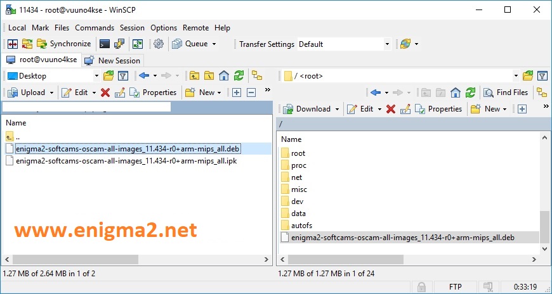
Task: Click local panel Rename icon
Action: coord(120,93)
